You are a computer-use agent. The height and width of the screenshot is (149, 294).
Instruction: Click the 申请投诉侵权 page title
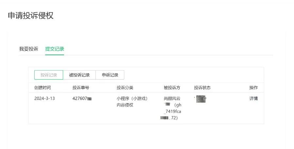[31, 16]
